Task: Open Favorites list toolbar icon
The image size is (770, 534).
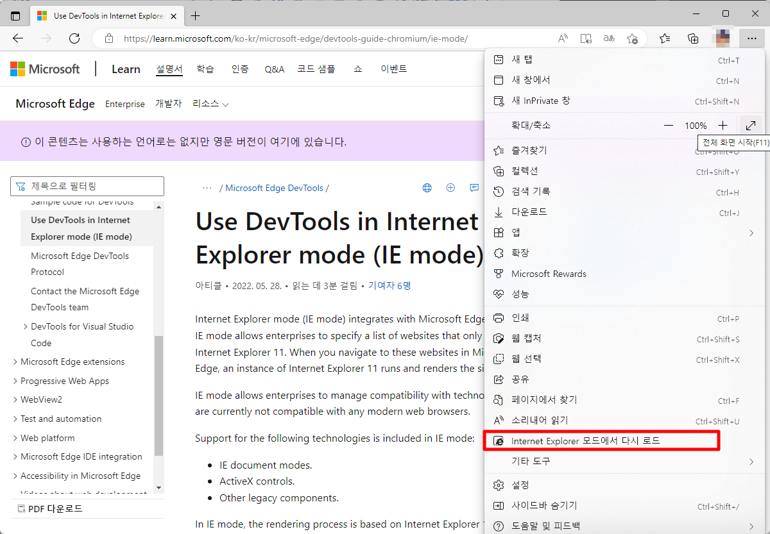Action: (x=665, y=38)
